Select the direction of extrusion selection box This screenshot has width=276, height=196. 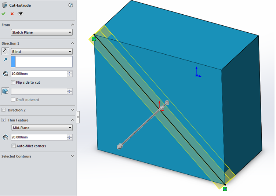click(x=42, y=62)
